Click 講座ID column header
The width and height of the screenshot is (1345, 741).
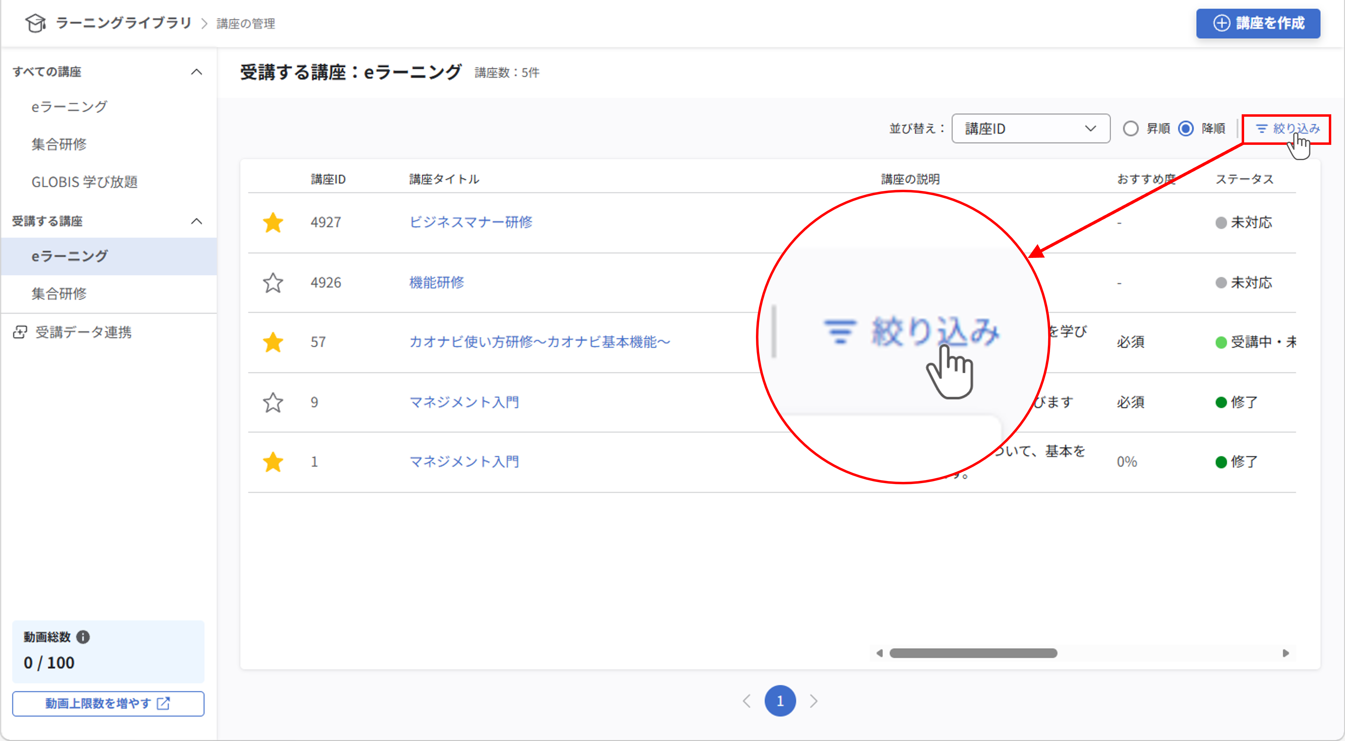(328, 179)
